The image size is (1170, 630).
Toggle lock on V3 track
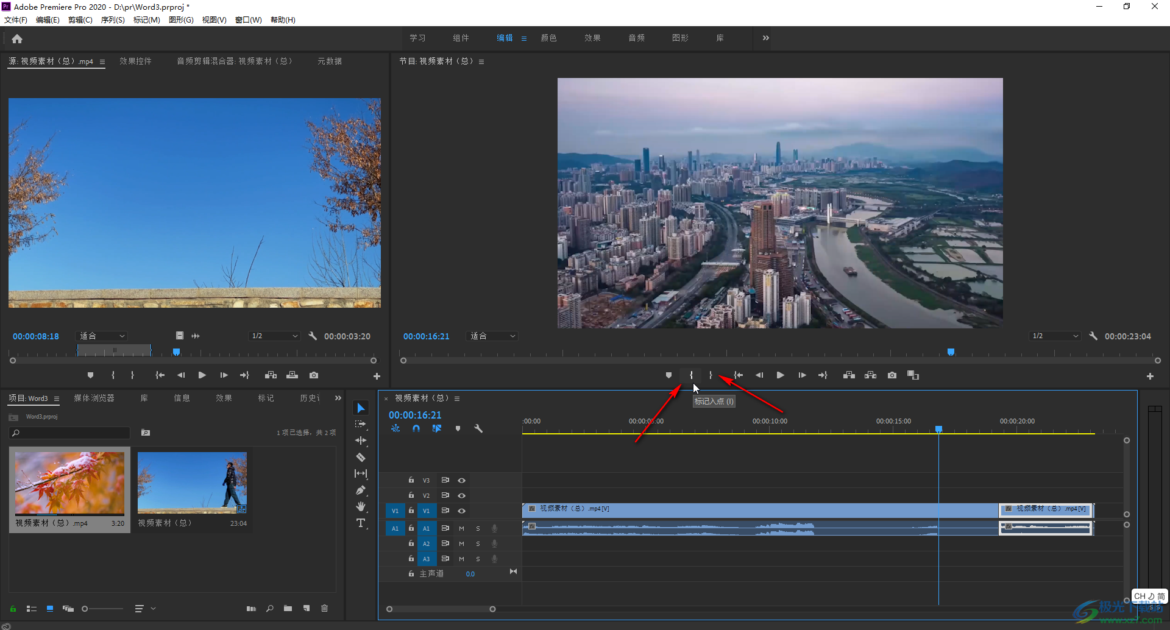pos(411,480)
